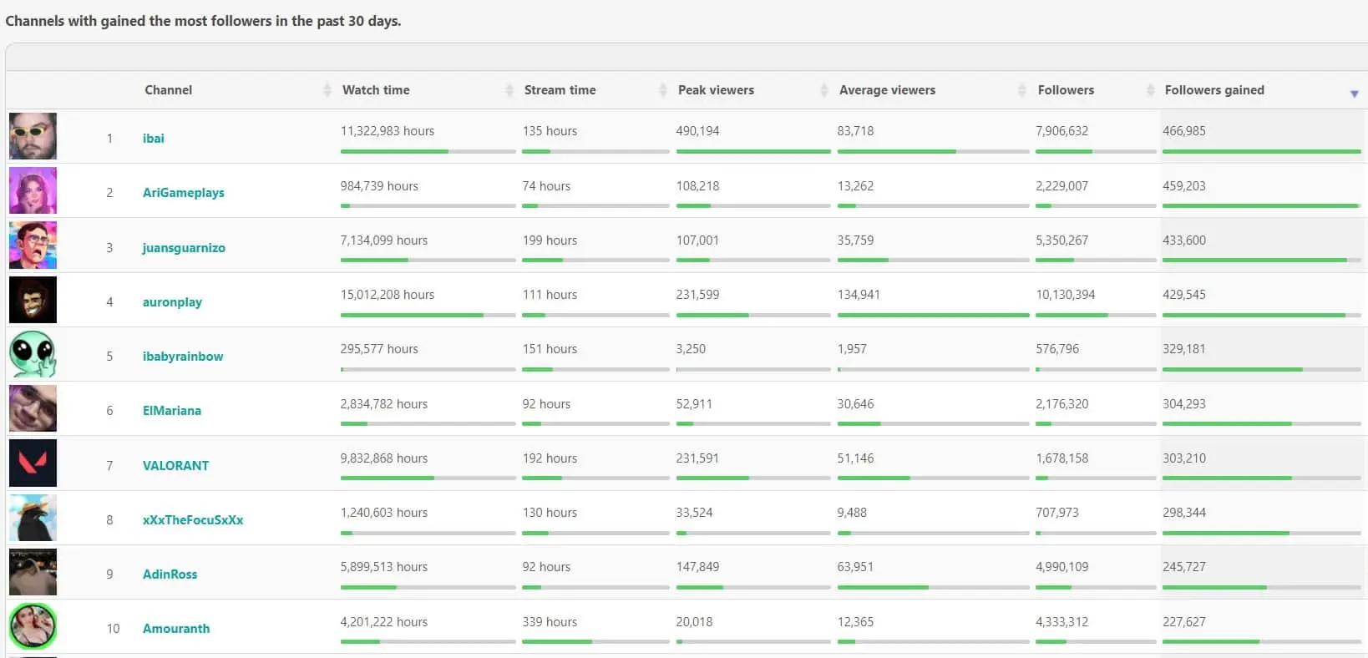Sort by Followers gained column header

(1214, 90)
